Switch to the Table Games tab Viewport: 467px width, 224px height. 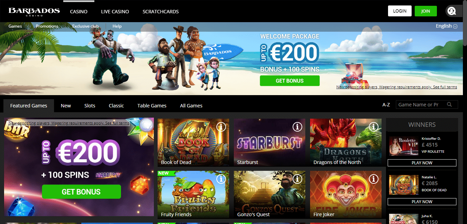(152, 106)
